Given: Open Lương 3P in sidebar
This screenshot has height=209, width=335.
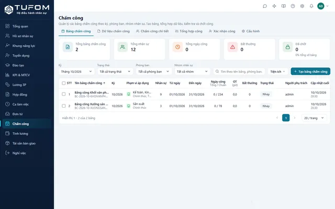Looking at the screenshot, I should (x=27, y=85).
